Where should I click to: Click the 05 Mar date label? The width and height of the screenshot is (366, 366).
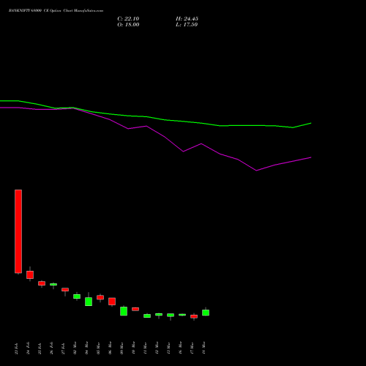pos(98,348)
